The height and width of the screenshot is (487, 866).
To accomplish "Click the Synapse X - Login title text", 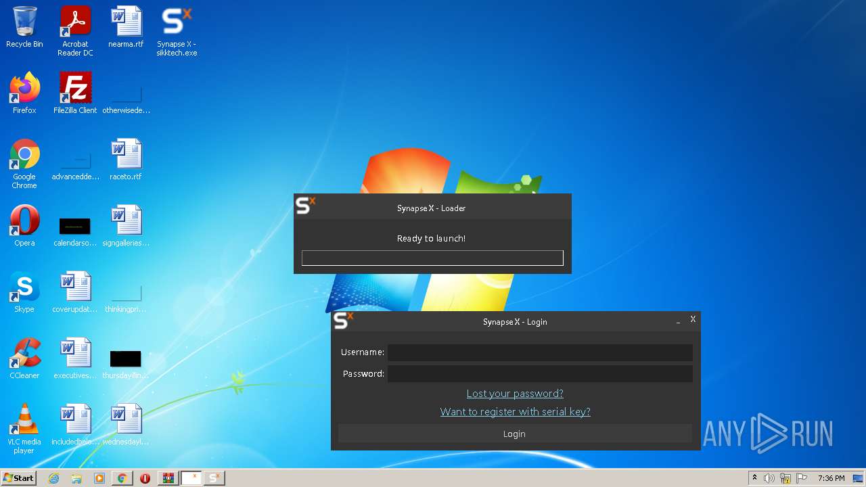I will [x=515, y=322].
